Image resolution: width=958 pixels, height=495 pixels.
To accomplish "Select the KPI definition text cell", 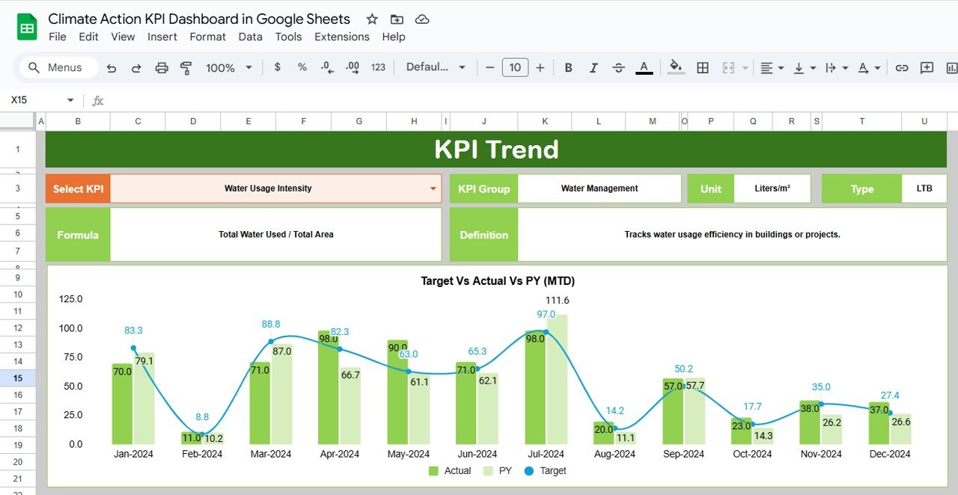I will [733, 234].
